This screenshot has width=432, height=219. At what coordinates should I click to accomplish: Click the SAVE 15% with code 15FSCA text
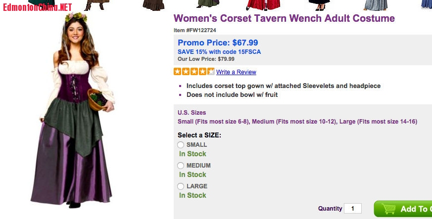click(219, 52)
